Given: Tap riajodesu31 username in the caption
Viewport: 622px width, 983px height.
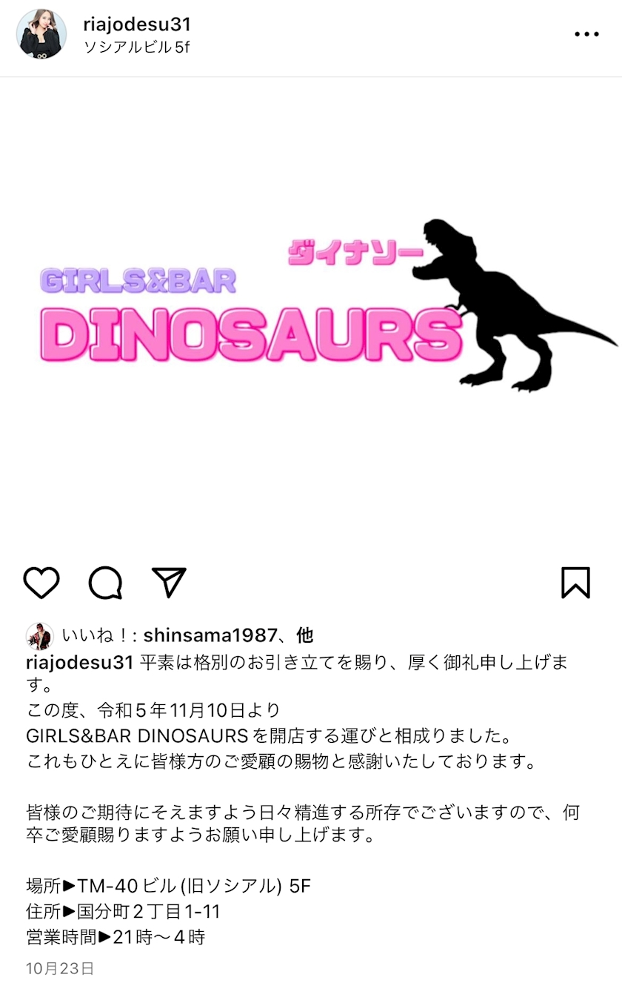Looking at the screenshot, I should pos(79,663).
